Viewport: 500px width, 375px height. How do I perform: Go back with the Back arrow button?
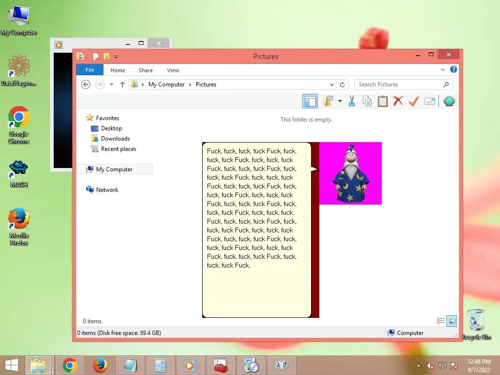pos(86,84)
